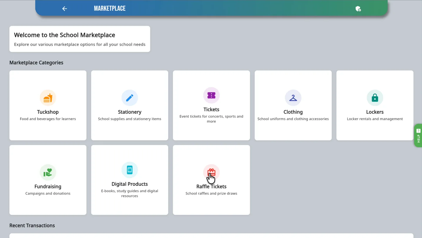Click 'School raffles and prize draws' text
This screenshot has height=238, width=422.
point(211,193)
